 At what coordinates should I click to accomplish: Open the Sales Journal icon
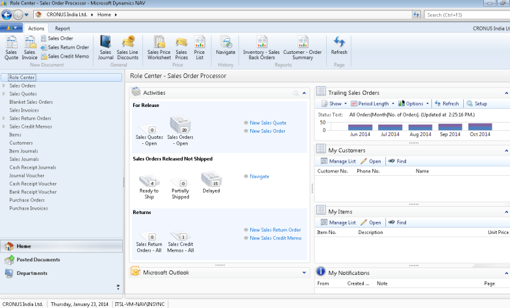[x=106, y=48]
